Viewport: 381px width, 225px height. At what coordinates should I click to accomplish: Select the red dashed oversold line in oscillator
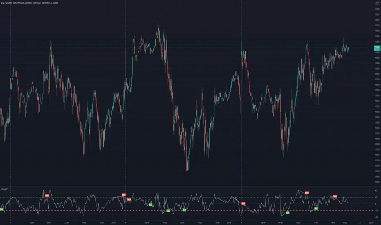[x=186, y=211]
